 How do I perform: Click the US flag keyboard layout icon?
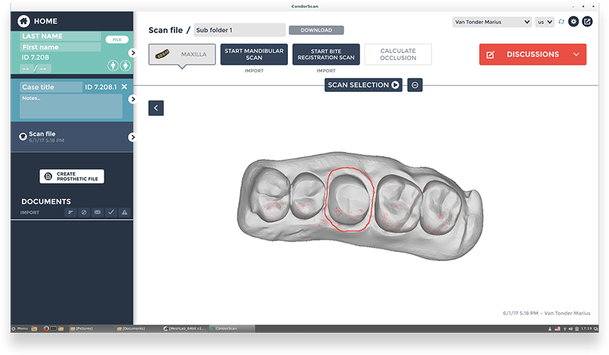click(557, 329)
